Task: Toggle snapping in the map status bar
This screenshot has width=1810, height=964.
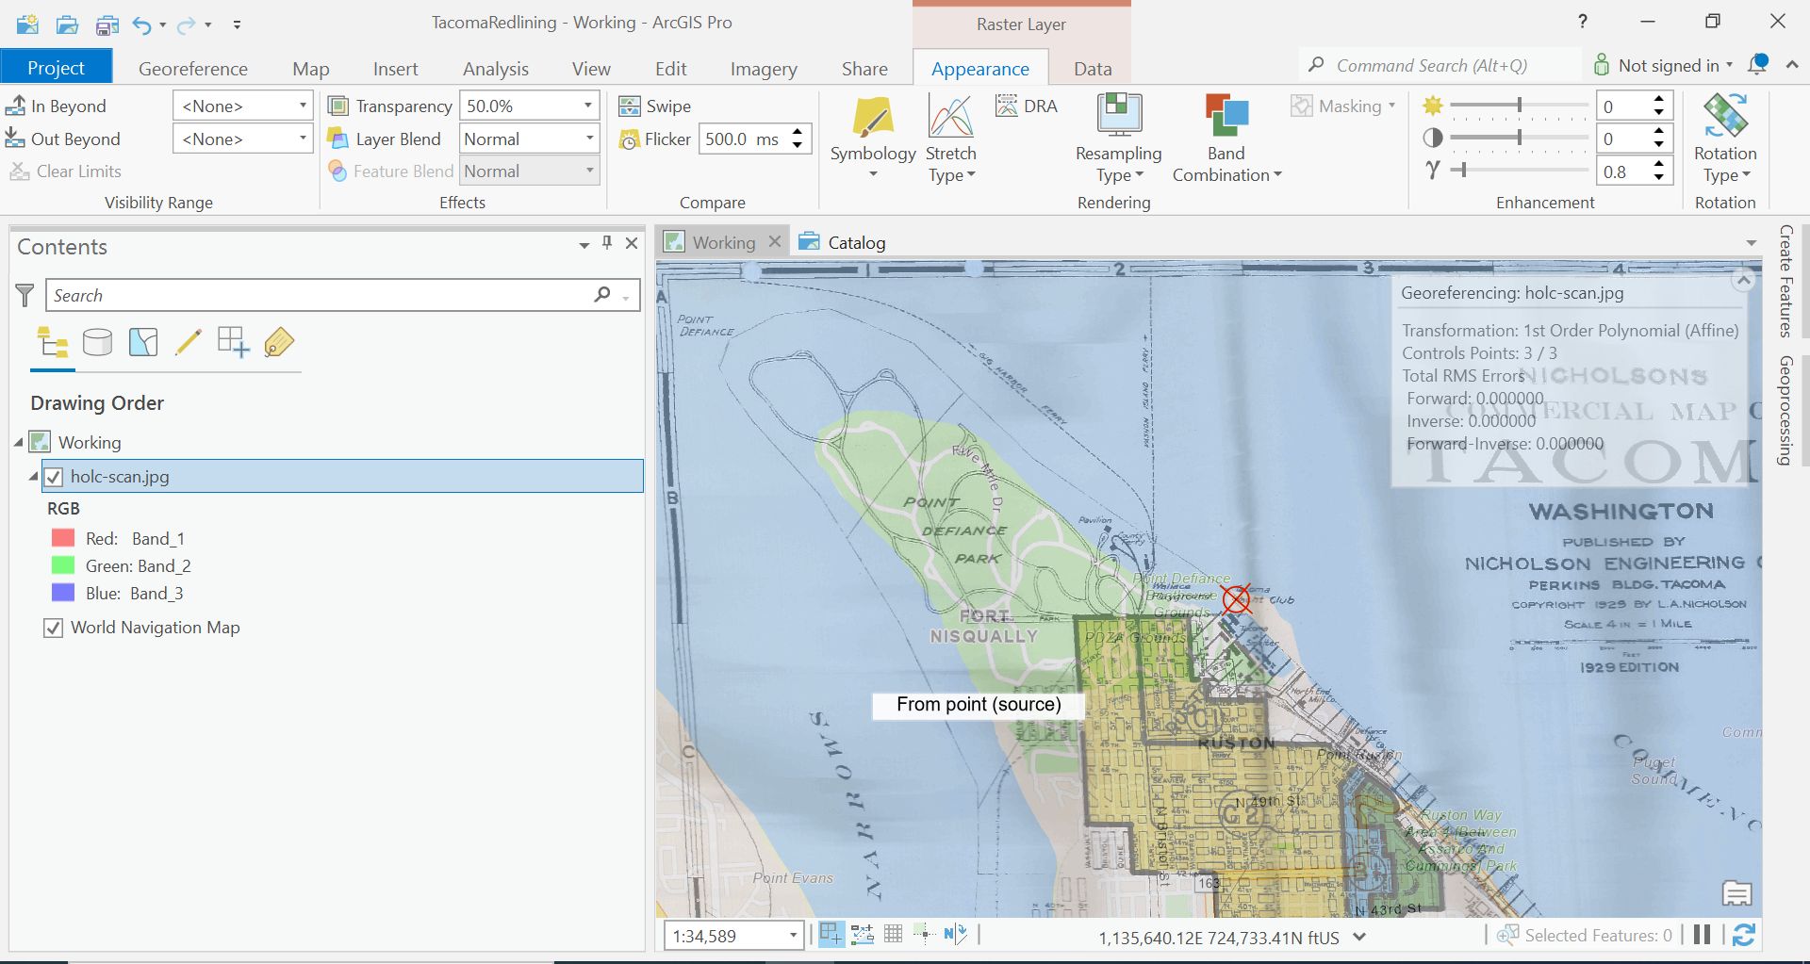Action: pos(831,934)
